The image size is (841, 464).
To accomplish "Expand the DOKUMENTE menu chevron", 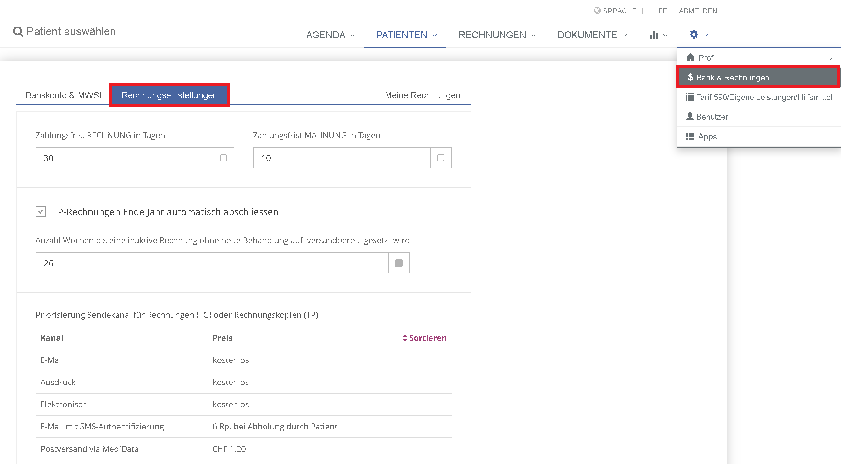I will pyautogui.click(x=624, y=35).
